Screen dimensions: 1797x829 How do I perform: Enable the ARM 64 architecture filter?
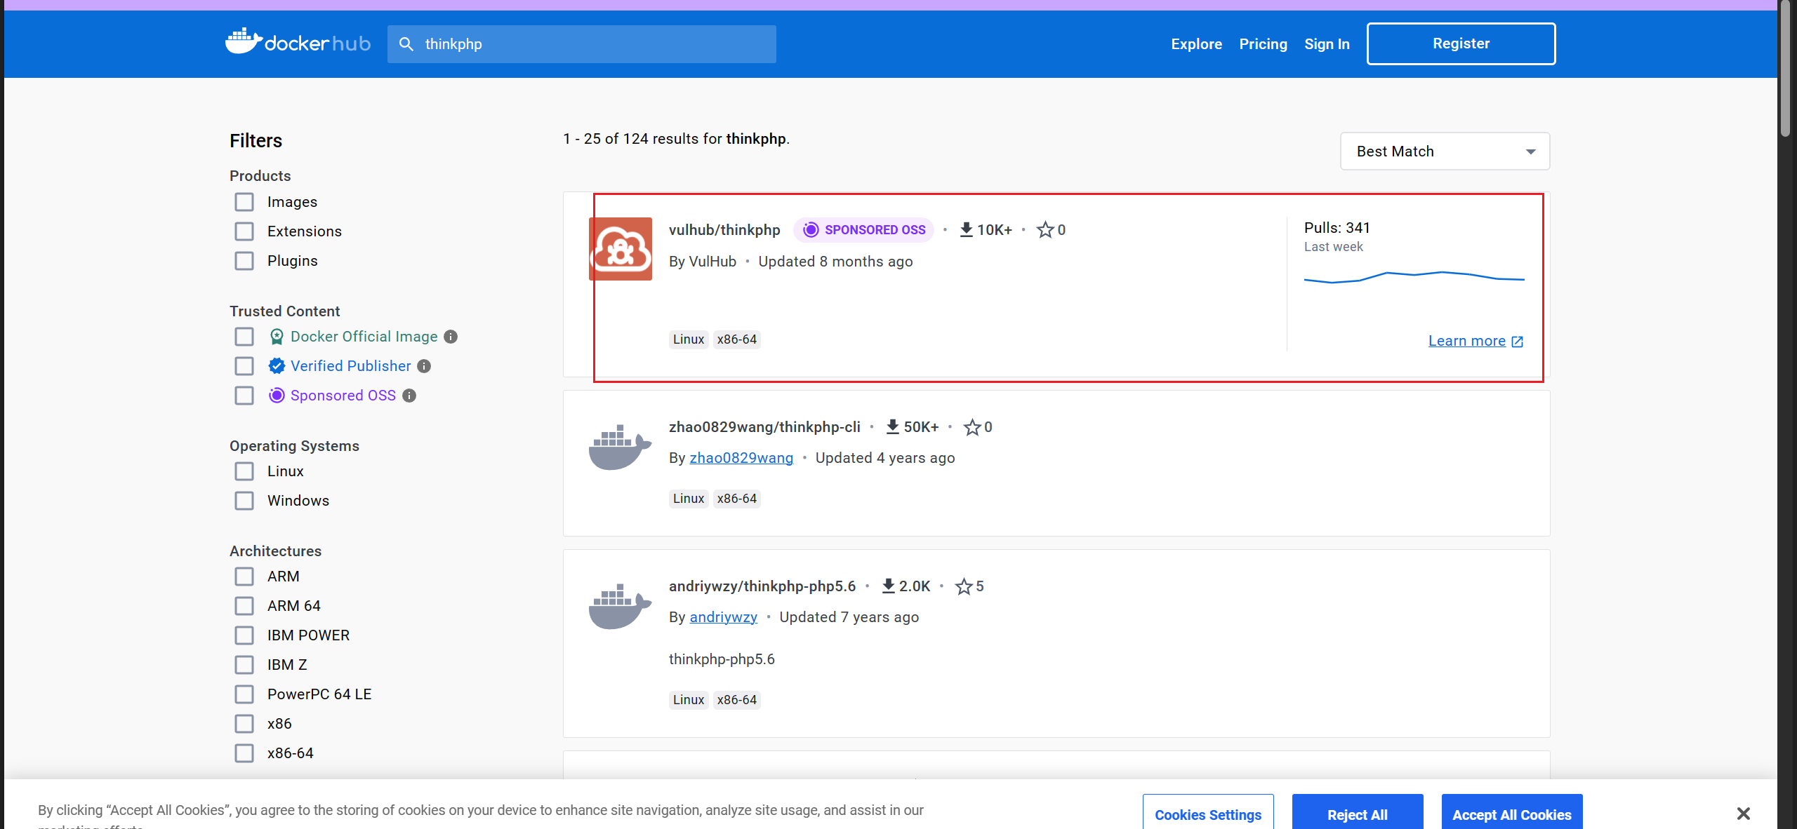[x=244, y=605]
